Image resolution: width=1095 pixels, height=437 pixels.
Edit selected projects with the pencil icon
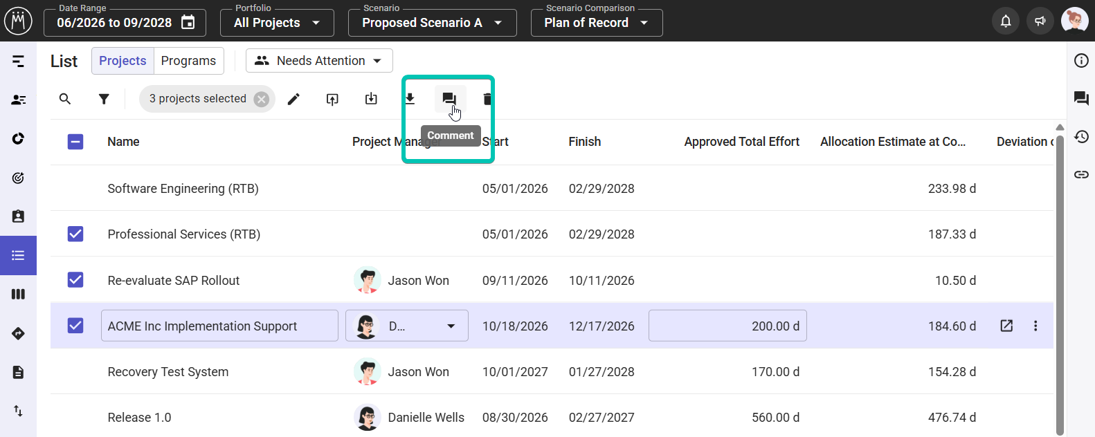point(293,99)
